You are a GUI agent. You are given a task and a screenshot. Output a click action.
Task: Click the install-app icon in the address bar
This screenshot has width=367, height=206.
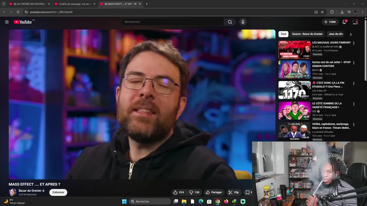[x=316, y=12]
